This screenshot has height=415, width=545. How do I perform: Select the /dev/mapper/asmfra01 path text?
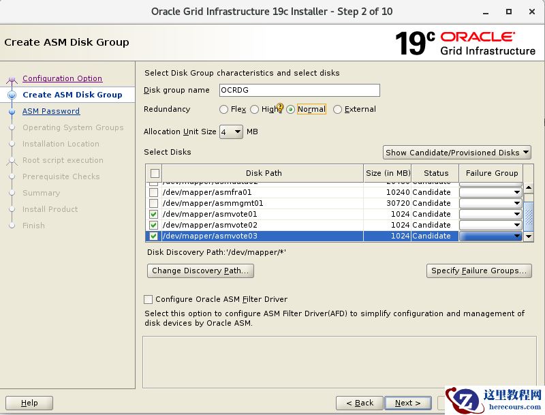pos(207,192)
